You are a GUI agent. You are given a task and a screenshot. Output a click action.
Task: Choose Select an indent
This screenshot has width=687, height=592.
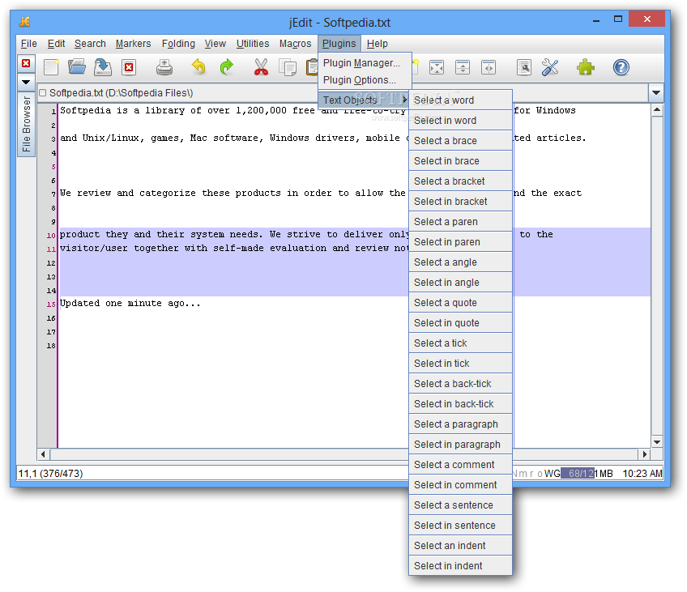click(x=460, y=546)
